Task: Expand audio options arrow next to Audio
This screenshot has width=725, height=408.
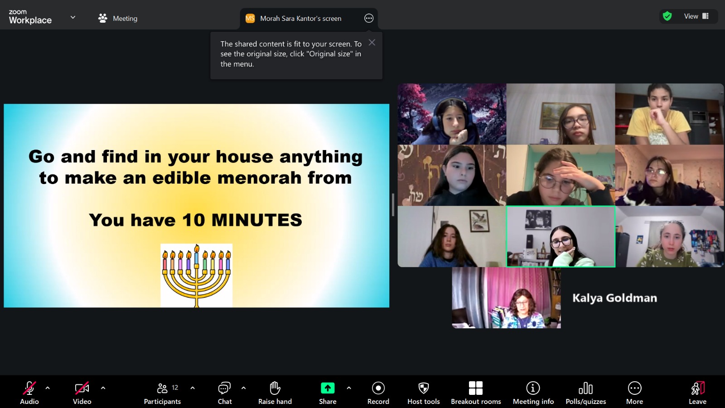Action: coord(48,388)
